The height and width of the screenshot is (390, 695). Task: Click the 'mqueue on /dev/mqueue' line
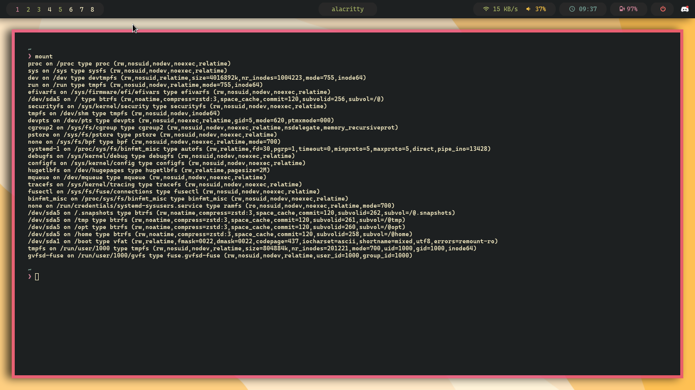(147, 177)
